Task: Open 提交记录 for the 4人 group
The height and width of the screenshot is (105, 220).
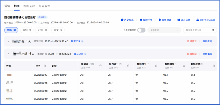Action: (x=80, y=54)
